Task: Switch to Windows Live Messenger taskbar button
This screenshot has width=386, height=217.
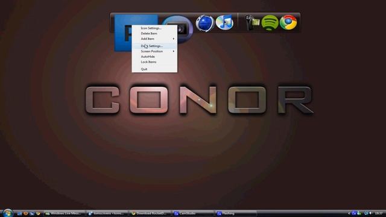Action: click(x=65, y=213)
